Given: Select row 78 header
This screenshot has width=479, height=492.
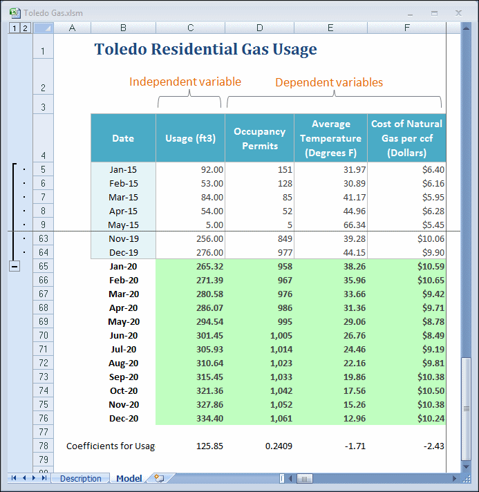Looking at the screenshot, I should click(44, 446).
